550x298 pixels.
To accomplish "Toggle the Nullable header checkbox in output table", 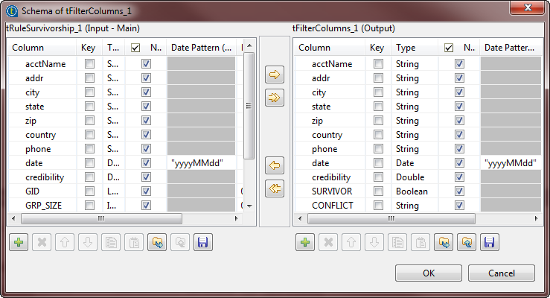I will 449,48.
